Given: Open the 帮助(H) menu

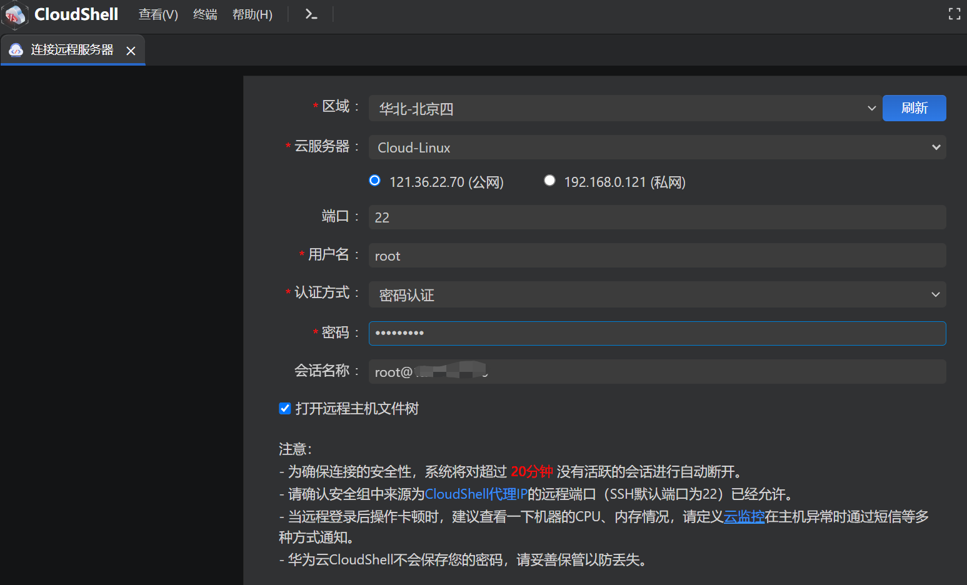Looking at the screenshot, I should pyautogui.click(x=253, y=14).
